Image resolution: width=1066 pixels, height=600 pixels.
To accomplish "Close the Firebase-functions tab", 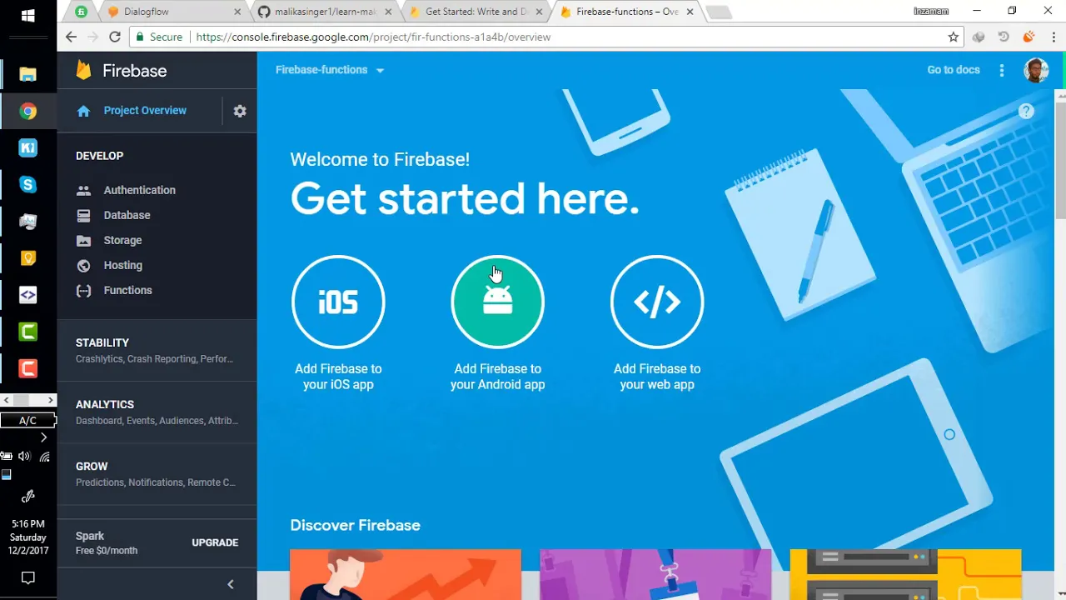I will coord(690,12).
